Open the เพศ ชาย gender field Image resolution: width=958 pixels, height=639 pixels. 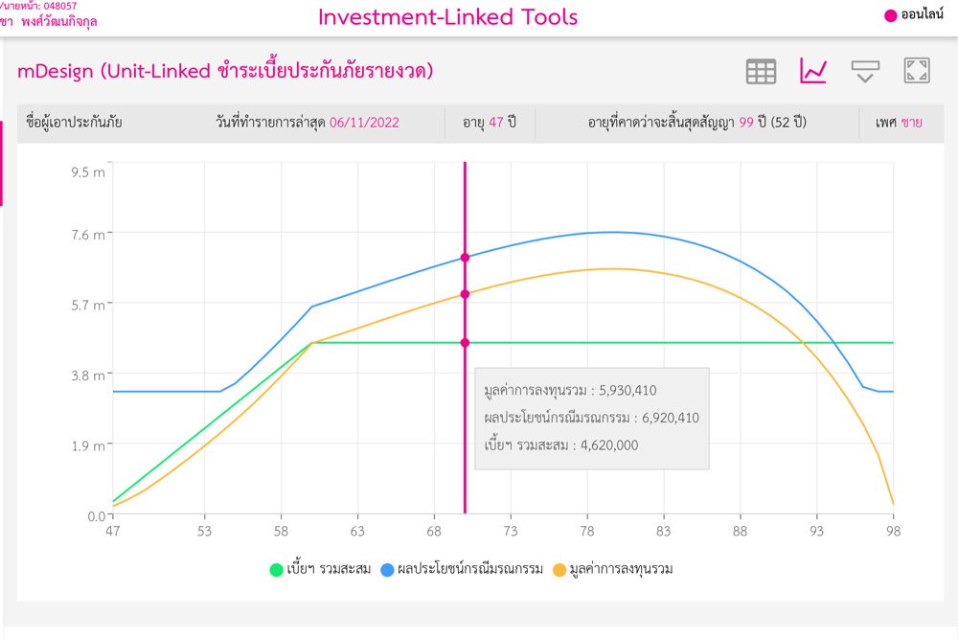pos(899,123)
